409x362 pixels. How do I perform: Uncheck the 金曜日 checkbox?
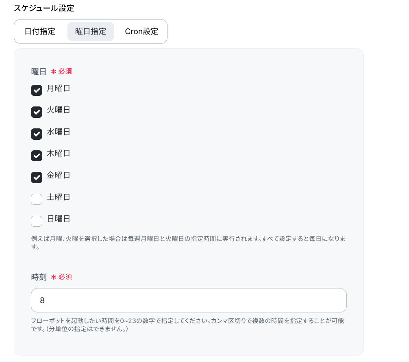[37, 178]
